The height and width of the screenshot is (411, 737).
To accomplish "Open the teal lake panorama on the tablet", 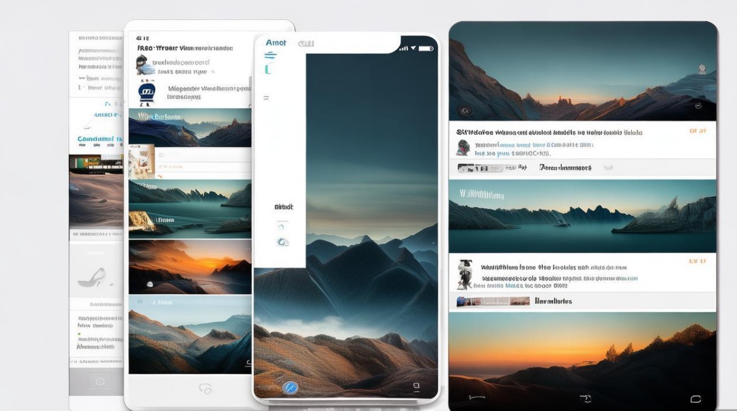I will pos(582,216).
